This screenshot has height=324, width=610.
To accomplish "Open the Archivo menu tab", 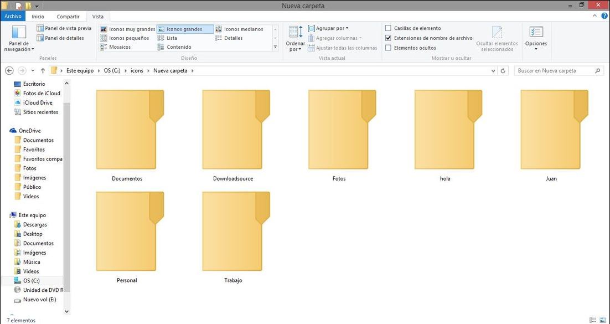I will [x=13, y=17].
